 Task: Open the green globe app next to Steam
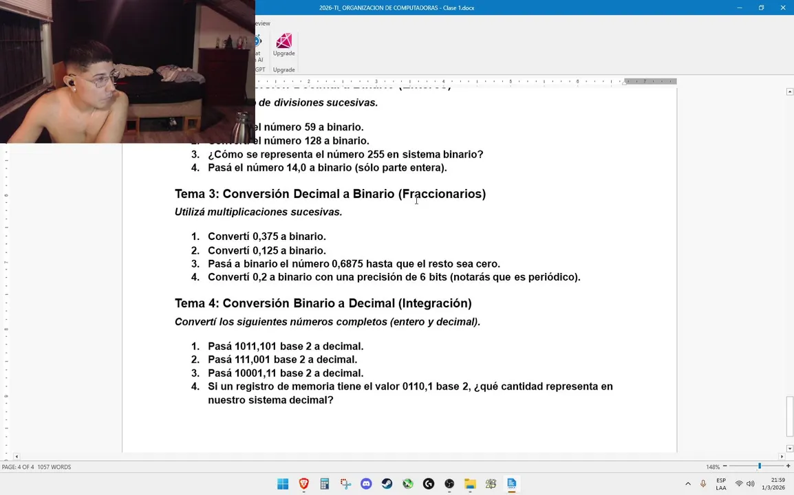coord(407,484)
